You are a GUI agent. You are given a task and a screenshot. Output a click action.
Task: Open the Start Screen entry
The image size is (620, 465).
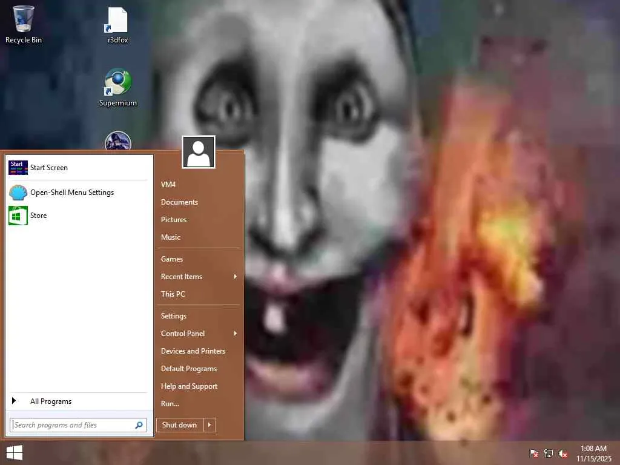pyautogui.click(x=78, y=168)
